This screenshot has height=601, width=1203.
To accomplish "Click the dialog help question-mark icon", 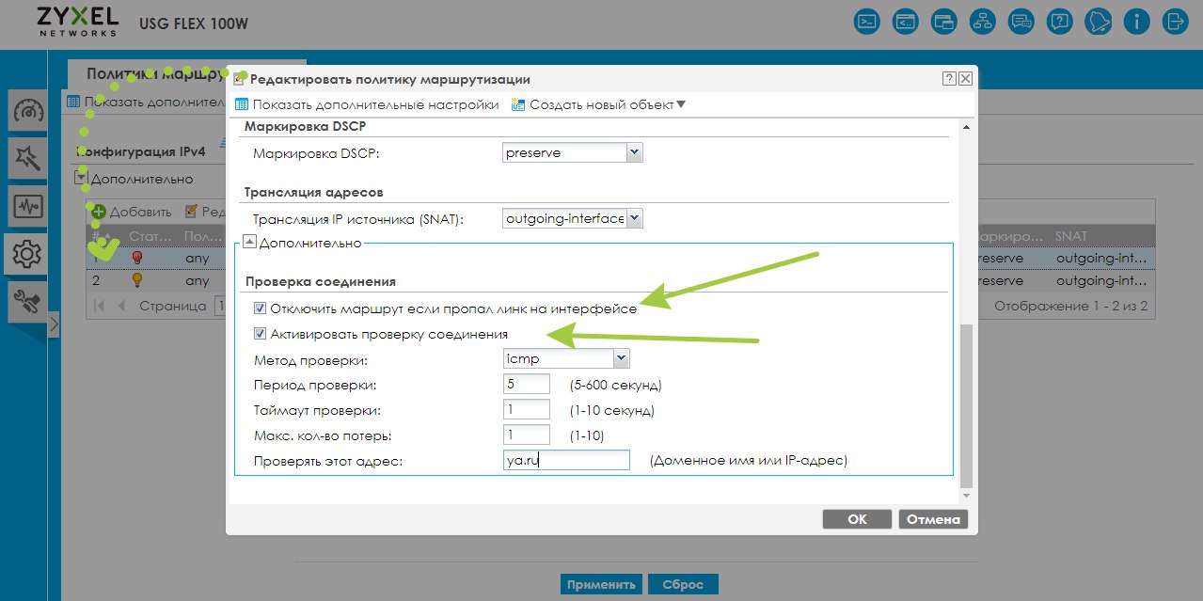I will pos(949,79).
